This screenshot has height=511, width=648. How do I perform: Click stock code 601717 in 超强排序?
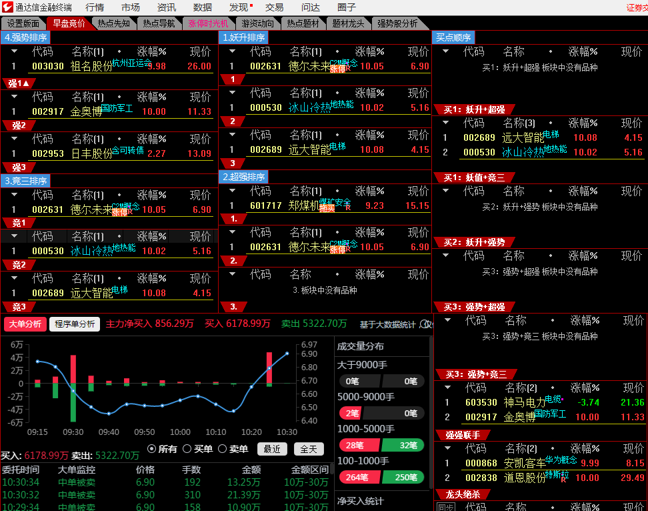tap(266, 205)
